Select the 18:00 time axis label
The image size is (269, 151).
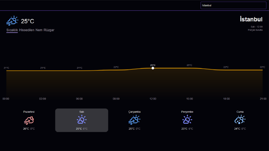click(x=227, y=99)
